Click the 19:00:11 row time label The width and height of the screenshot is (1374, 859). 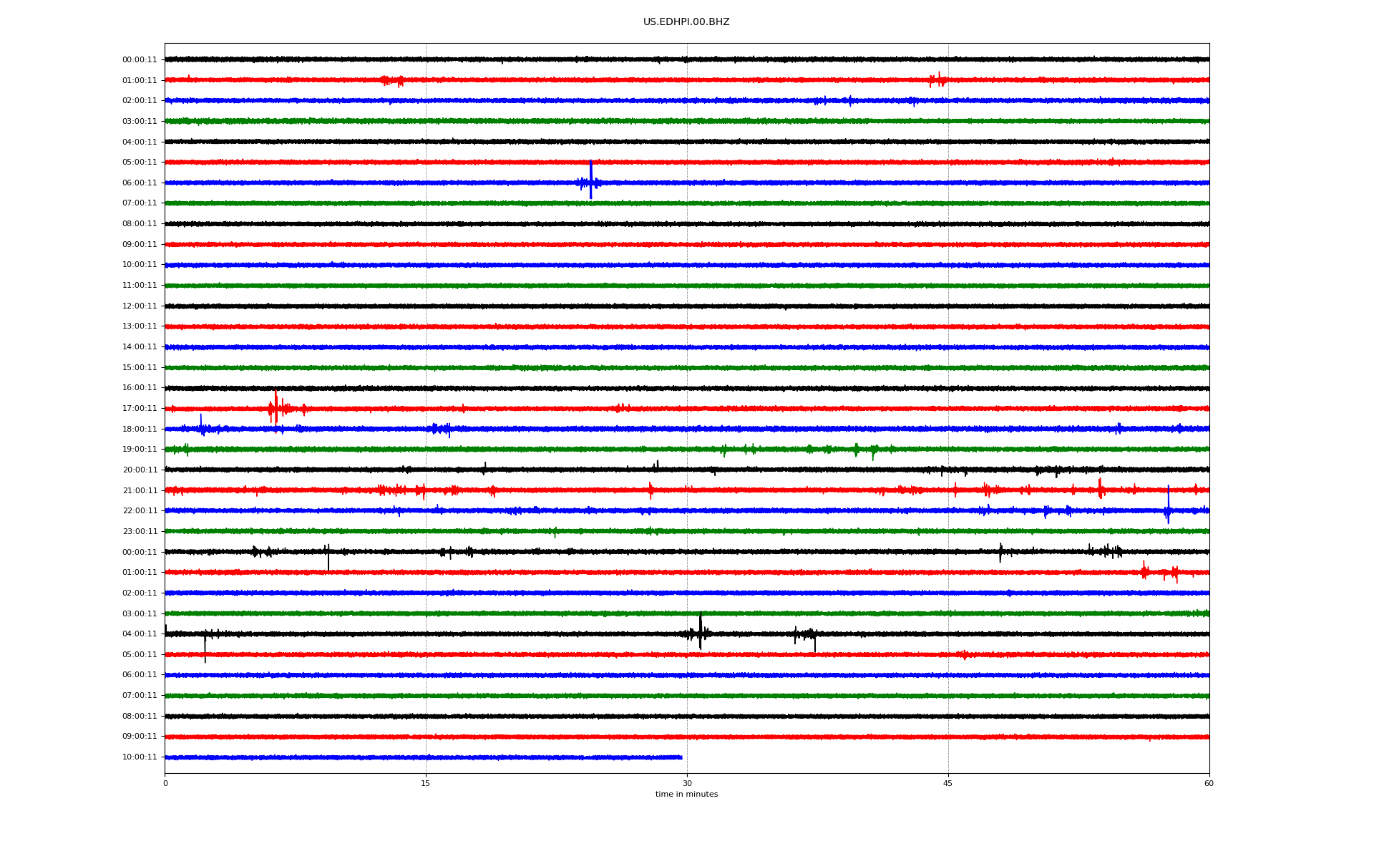(x=140, y=450)
